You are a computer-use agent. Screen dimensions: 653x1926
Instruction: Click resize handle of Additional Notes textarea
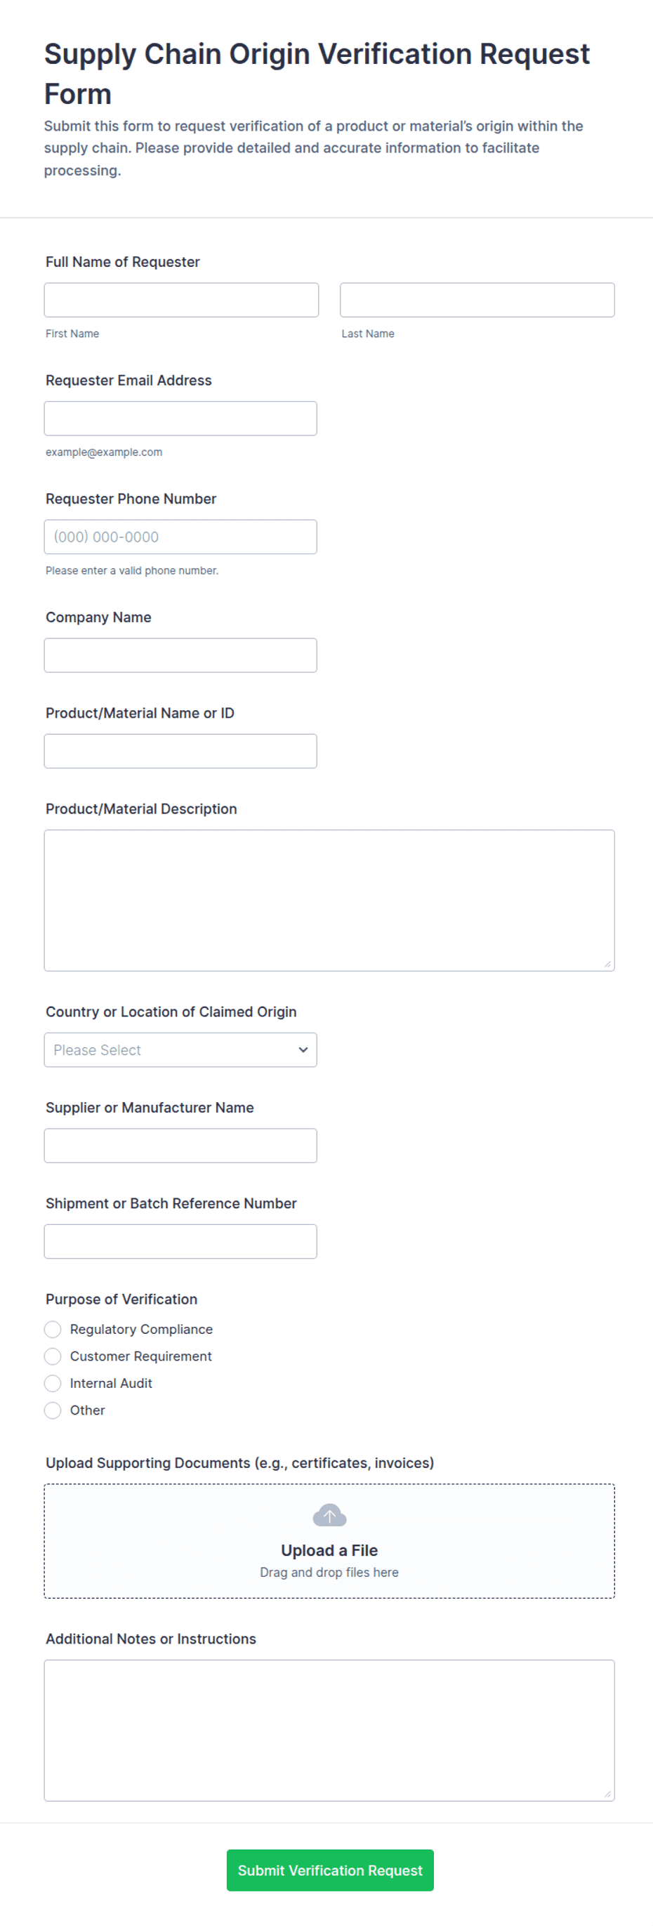point(607,1795)
